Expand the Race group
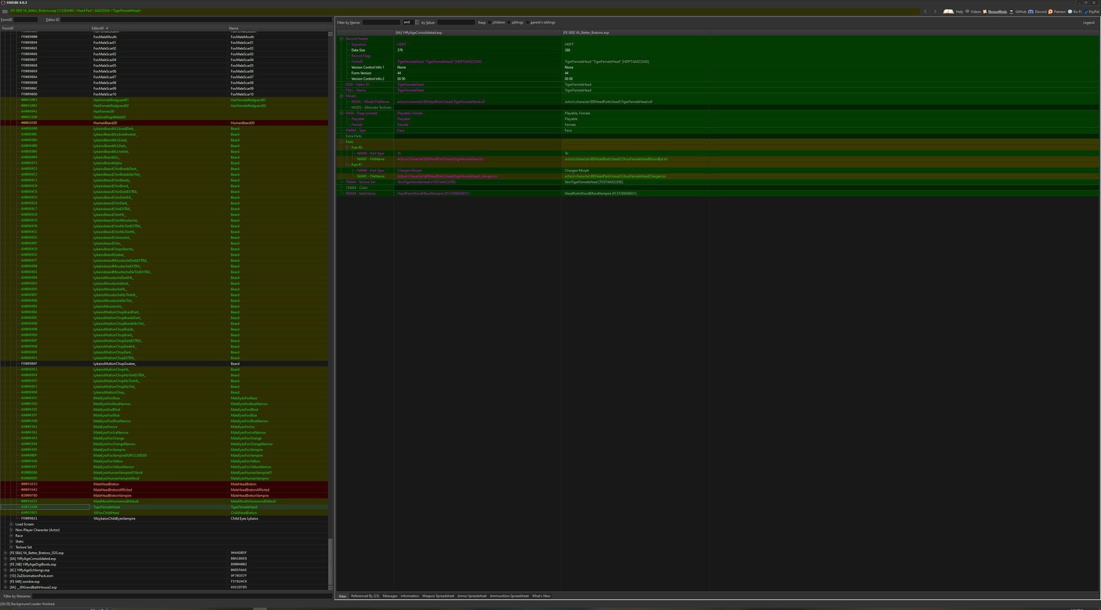 [11, 535]
